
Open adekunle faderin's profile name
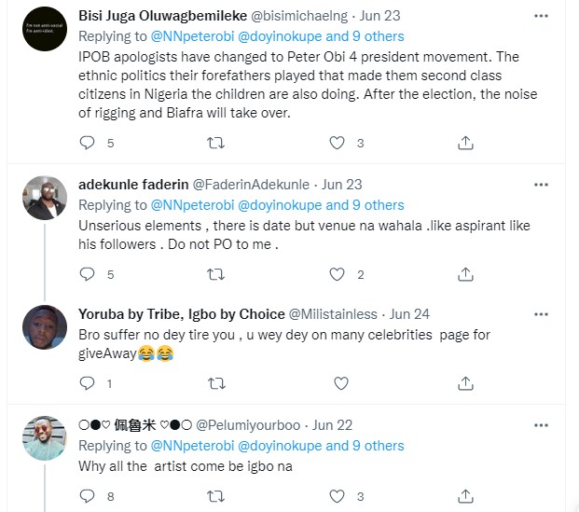pos(132,186)
